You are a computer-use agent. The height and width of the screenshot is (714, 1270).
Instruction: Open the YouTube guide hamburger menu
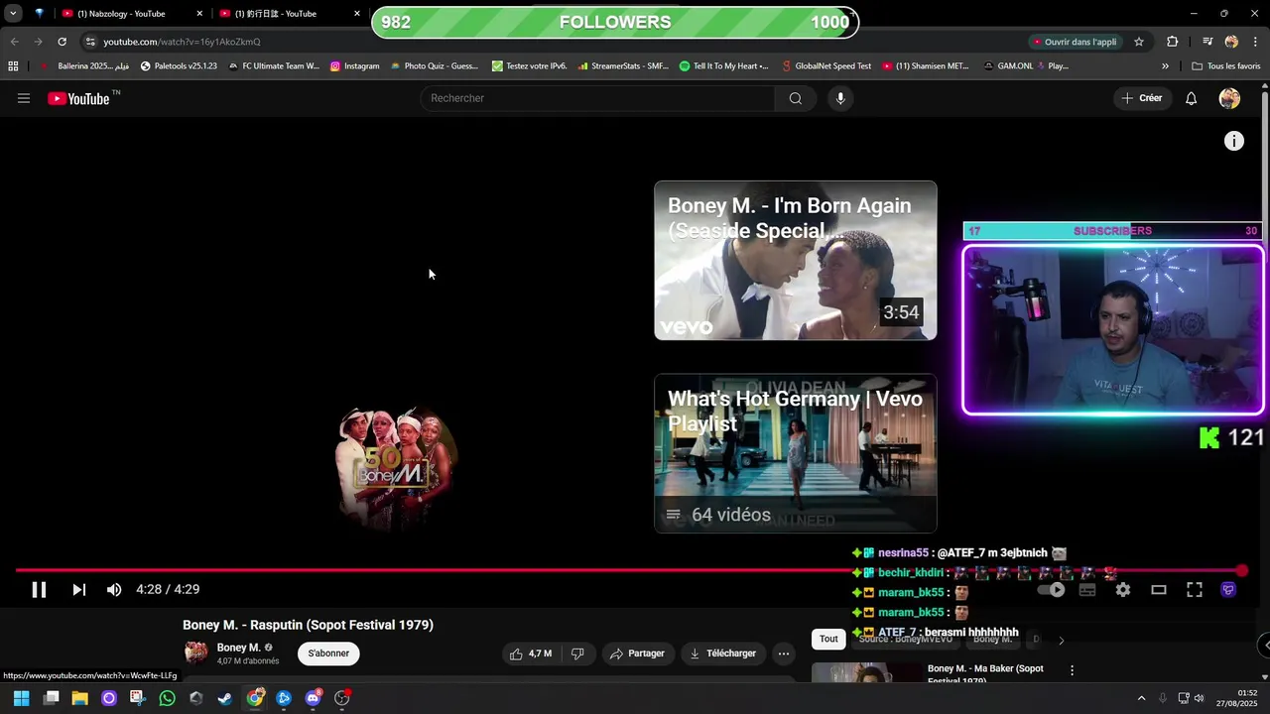point(24,98)
